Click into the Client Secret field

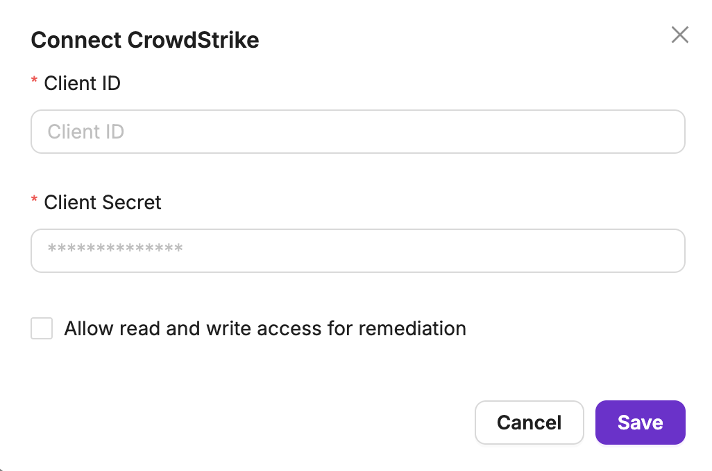click(357, 251)
